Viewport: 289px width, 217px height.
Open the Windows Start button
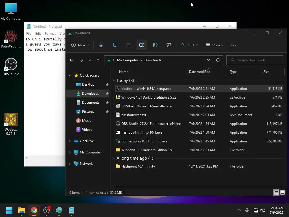coord(9,210)
